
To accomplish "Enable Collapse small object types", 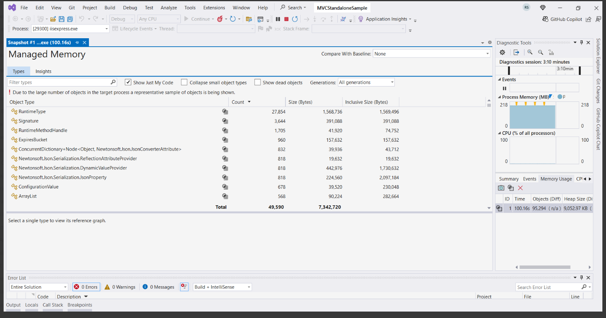I will click(x=184, y=82).
